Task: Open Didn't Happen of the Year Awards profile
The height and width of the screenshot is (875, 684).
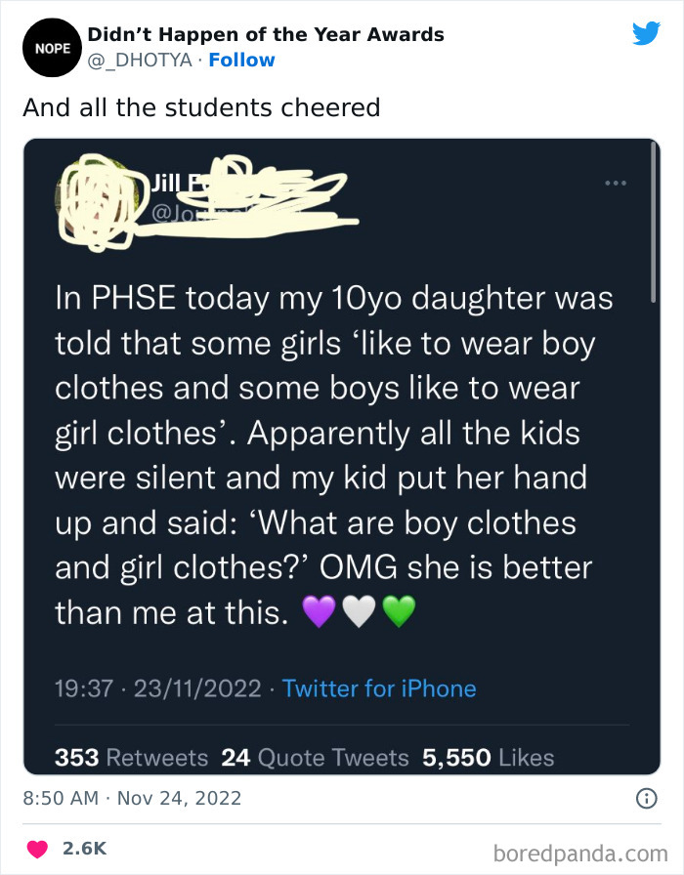Action: 266,34
